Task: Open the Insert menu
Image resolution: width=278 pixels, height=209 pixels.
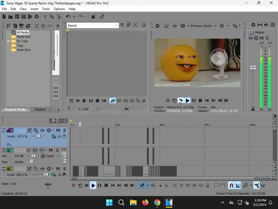Action: click(34, 9)
